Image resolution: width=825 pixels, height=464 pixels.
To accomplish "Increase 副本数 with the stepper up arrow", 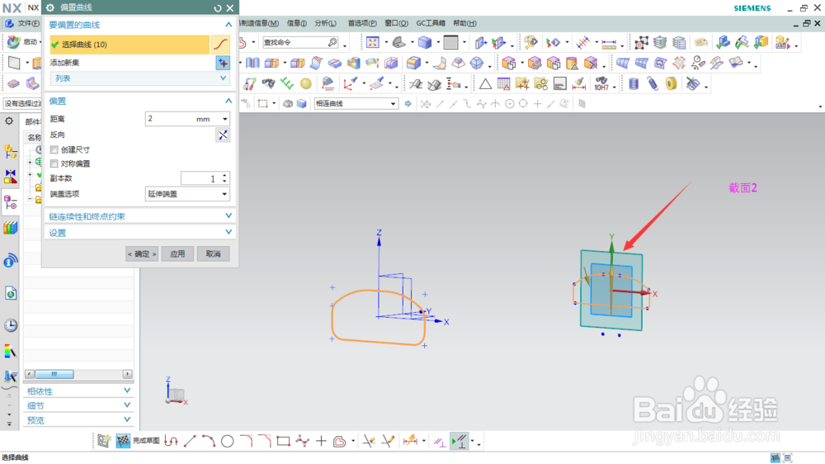I will pos(224,175).
